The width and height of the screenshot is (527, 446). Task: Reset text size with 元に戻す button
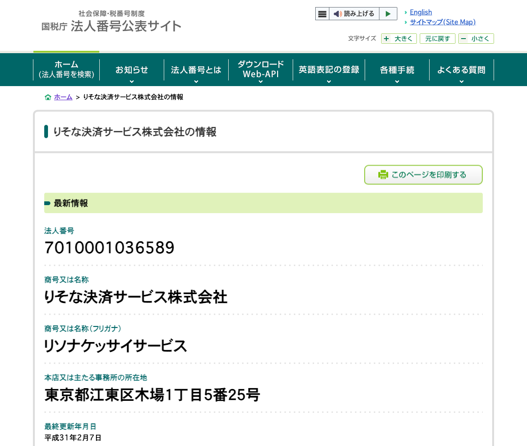(437, 39)
